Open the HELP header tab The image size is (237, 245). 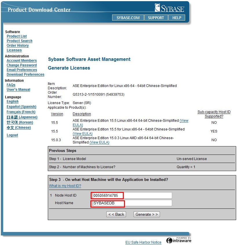click(177, 18)
